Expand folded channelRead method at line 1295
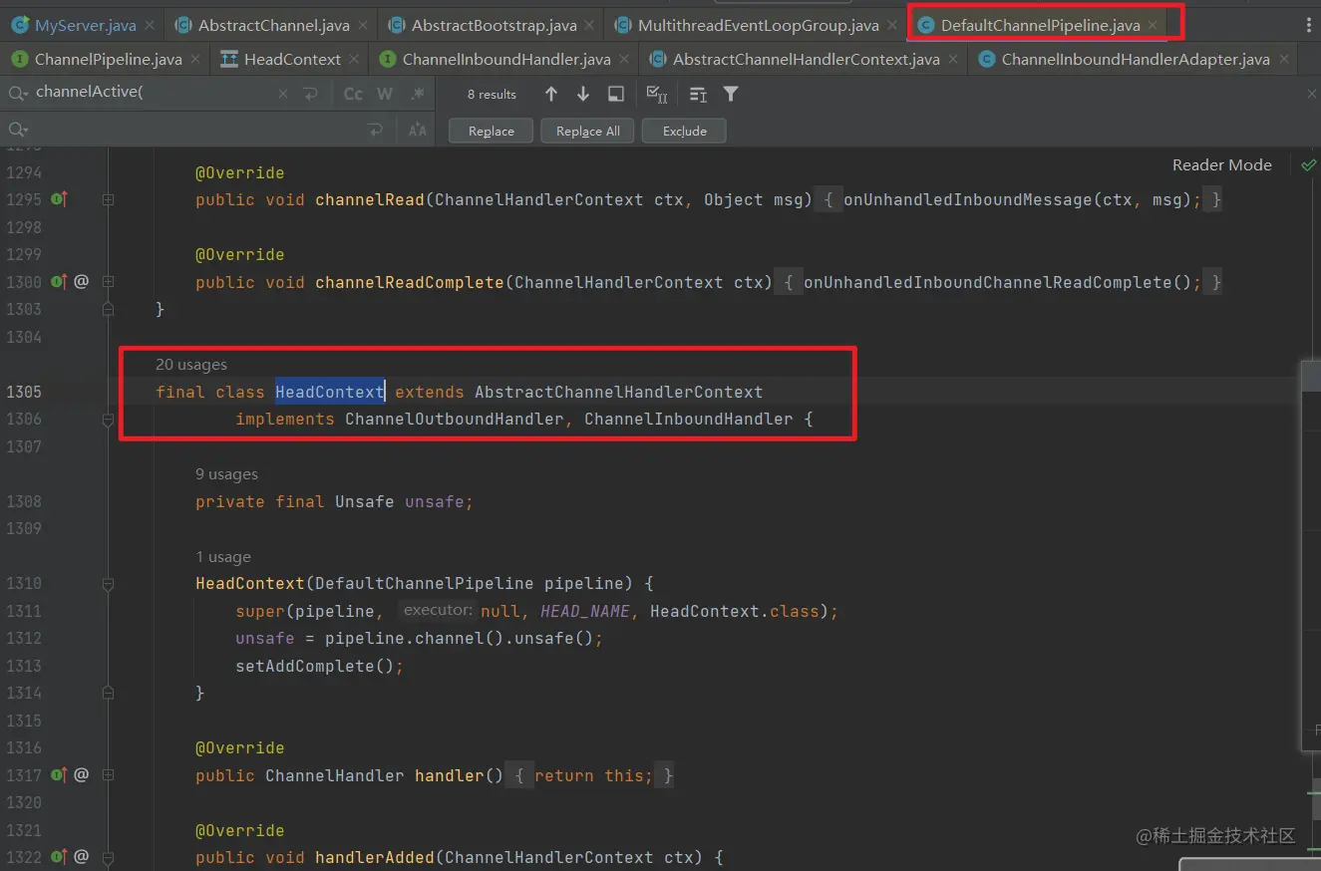This screenshot has width=1321, height=871. pos(108,199)
